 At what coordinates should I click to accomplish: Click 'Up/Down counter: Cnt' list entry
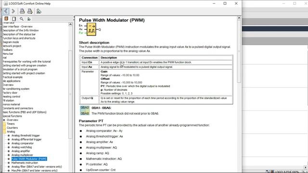click(101, 170)
